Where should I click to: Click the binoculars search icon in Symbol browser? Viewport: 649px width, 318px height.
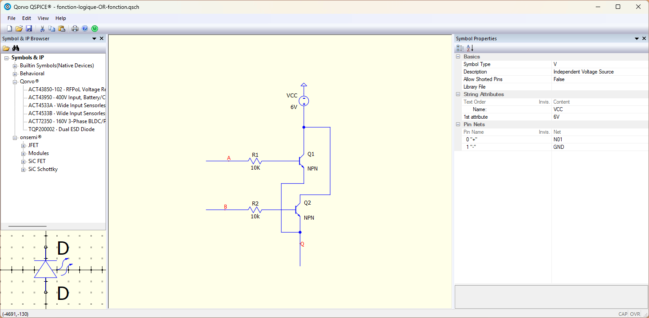(x=16, y=48)
